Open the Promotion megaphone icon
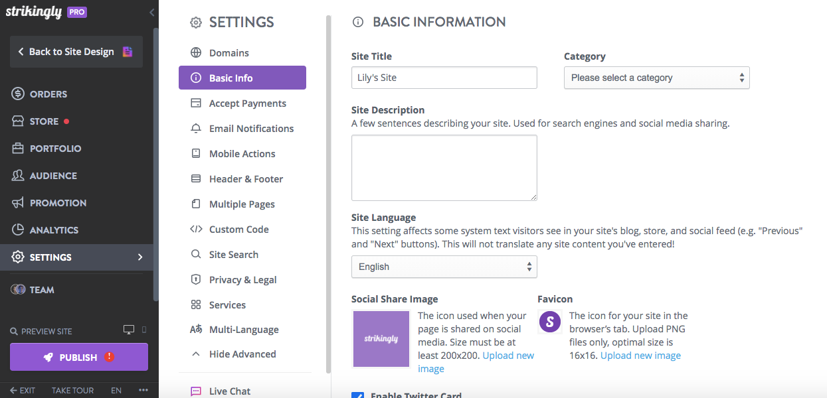Screen dimensions: 827x398 (18, 202)
